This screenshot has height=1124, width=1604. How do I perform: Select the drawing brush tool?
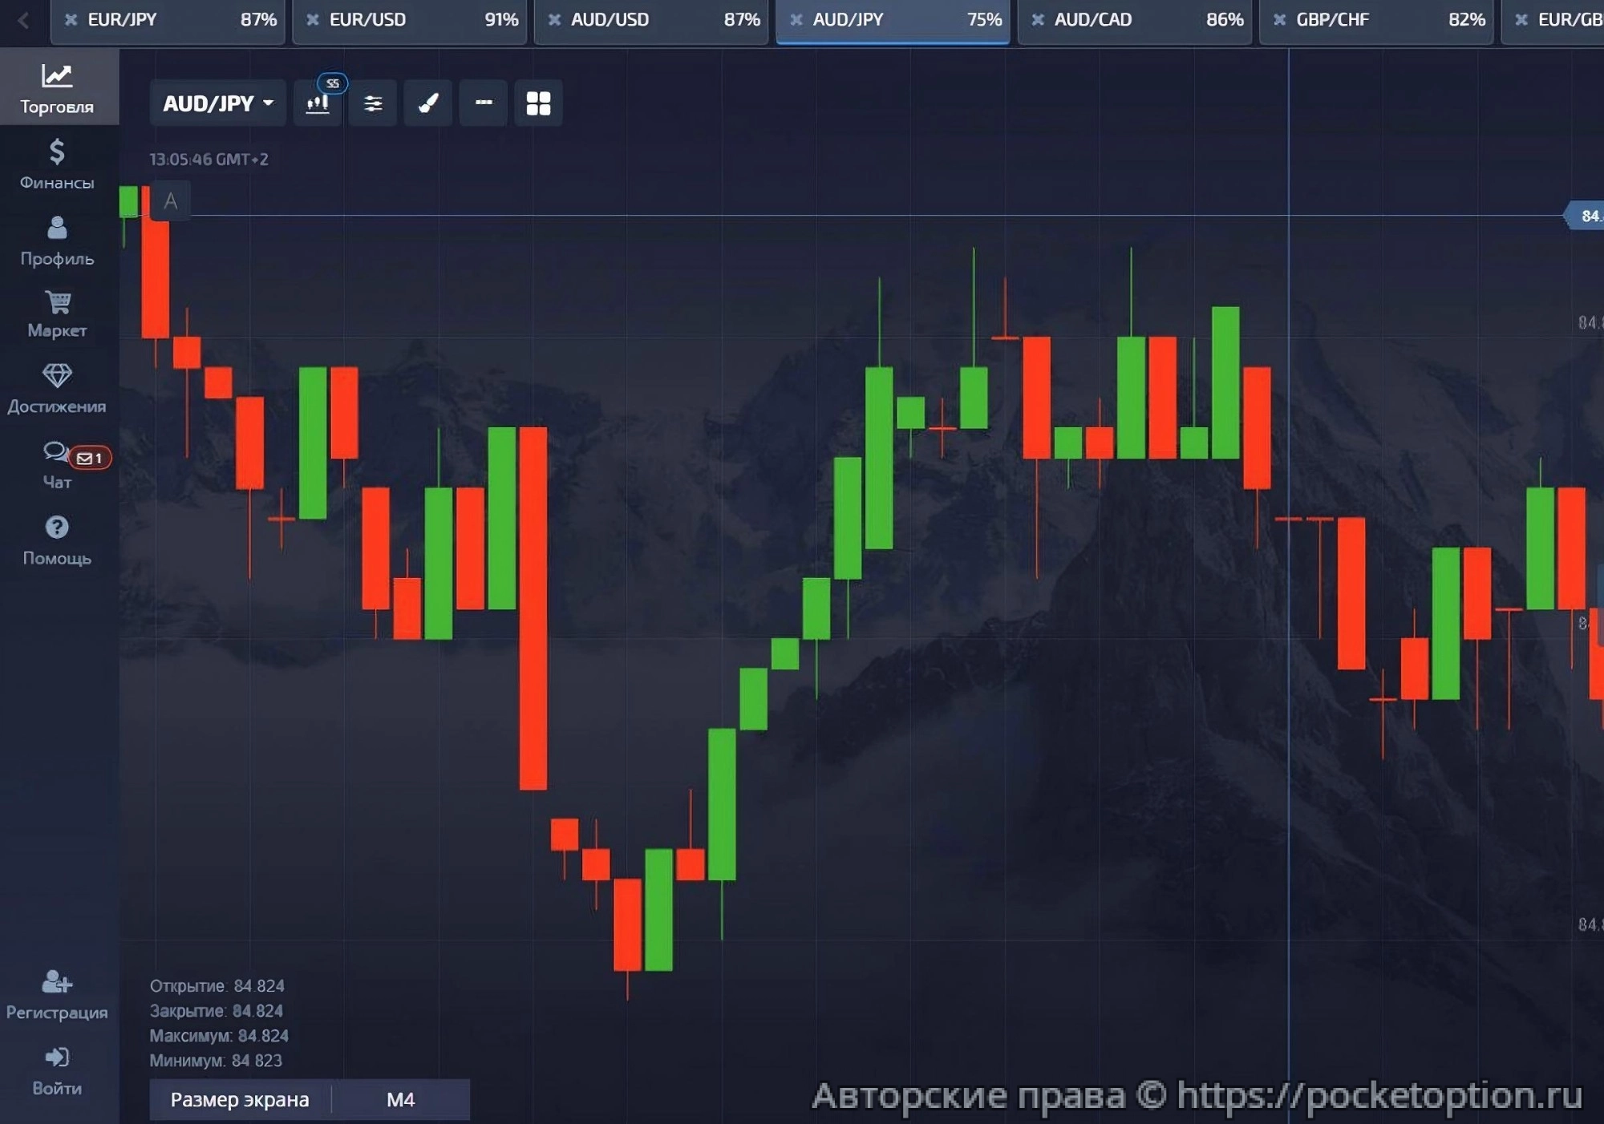[428, 103]
